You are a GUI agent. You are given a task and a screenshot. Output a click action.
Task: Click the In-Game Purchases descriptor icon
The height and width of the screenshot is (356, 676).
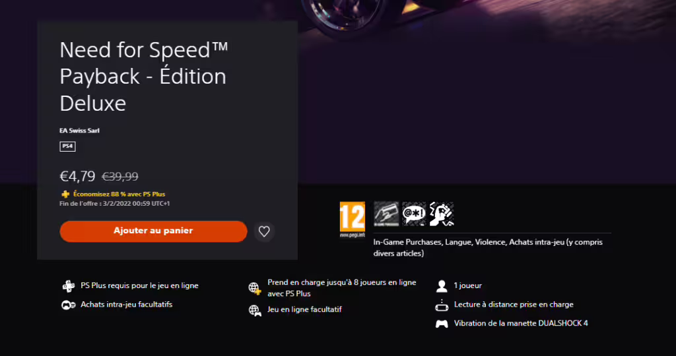tap(386, 214)
